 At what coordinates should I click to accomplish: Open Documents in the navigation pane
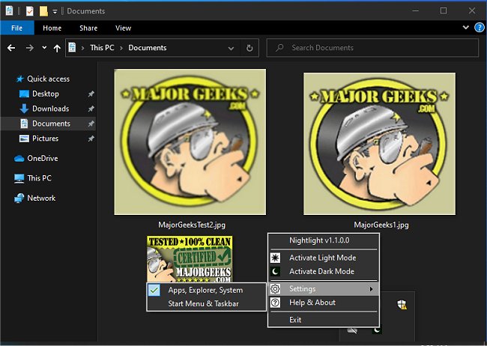pos(51,124)
